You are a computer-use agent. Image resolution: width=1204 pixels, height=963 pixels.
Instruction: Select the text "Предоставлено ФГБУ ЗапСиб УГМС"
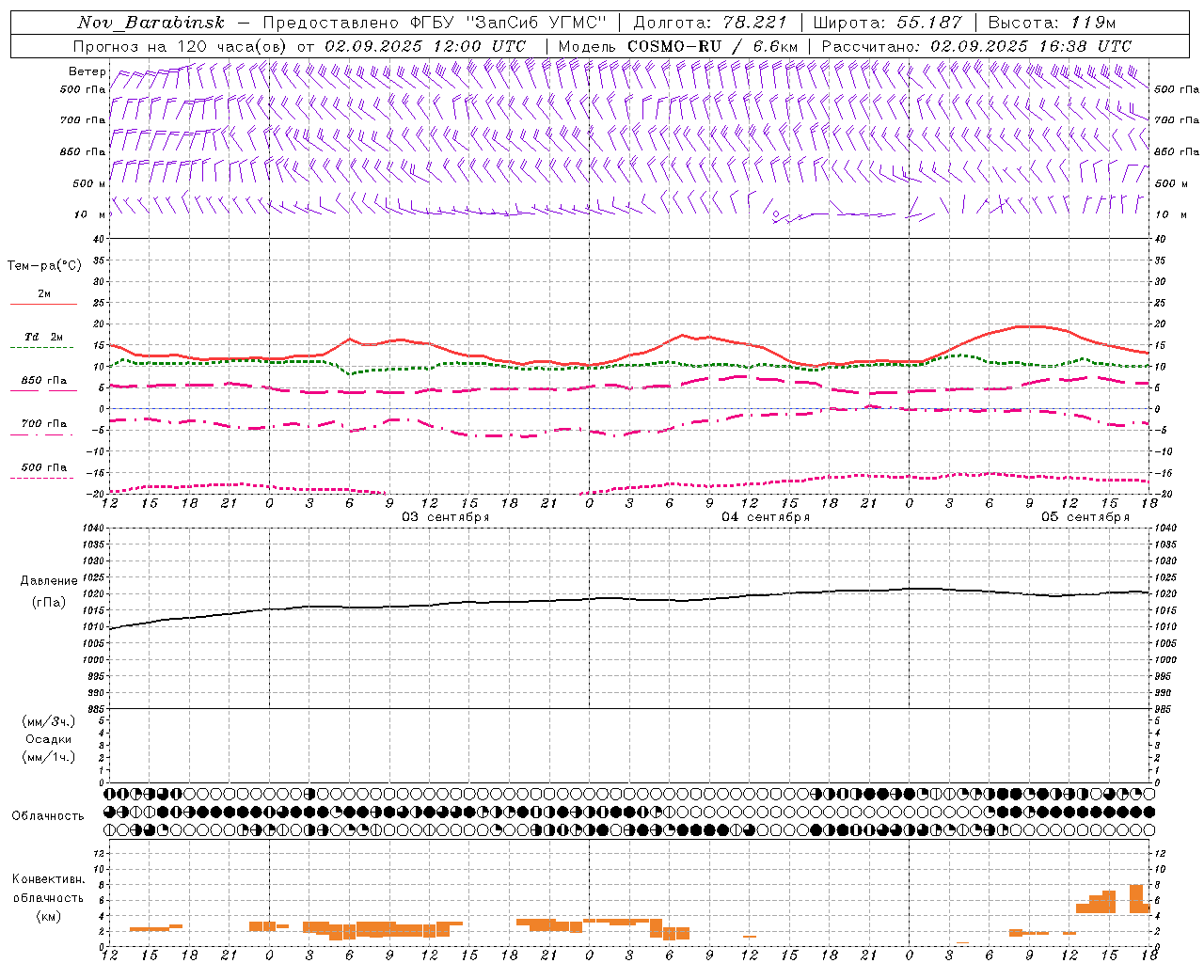point(436,23)
